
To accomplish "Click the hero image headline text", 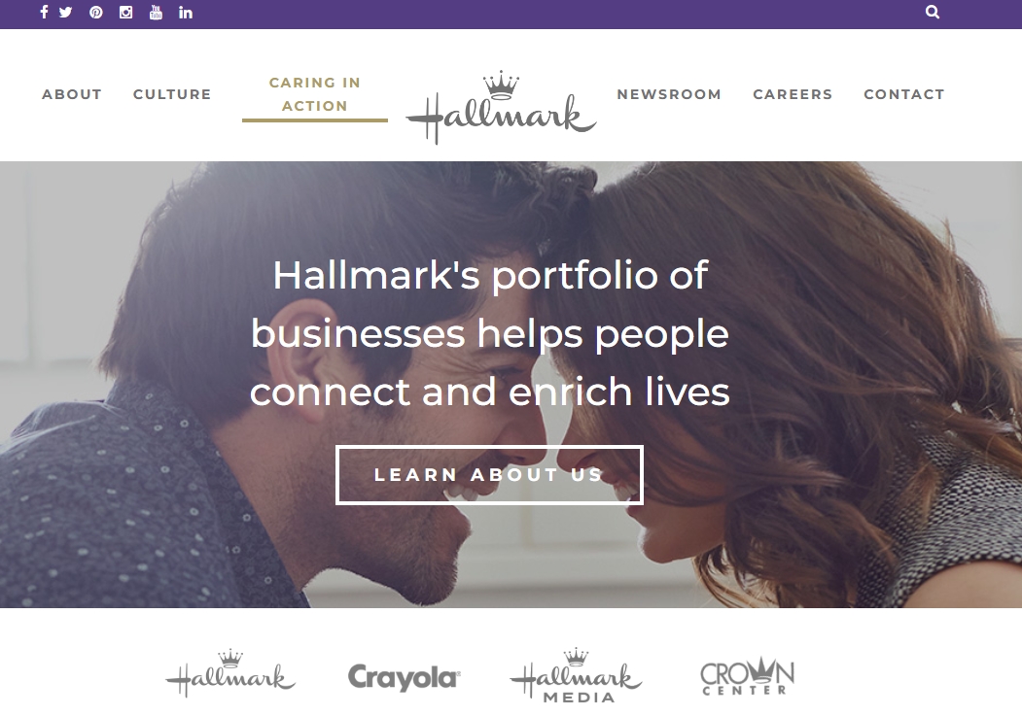I will point(489,333).
